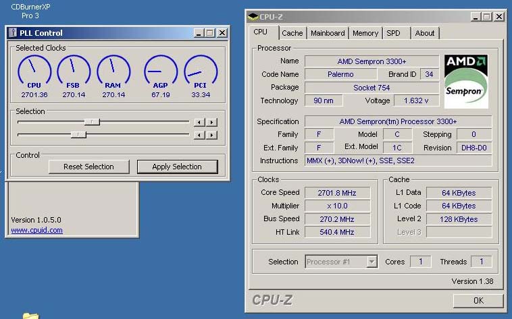Click the PLL Control title bar icon
Screen dimensions: 512x319
[x=13, y=32]
